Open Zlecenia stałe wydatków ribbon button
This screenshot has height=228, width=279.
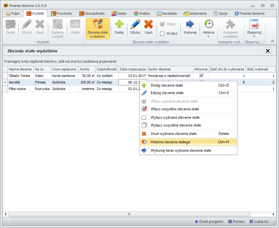[x=97, y=29]
